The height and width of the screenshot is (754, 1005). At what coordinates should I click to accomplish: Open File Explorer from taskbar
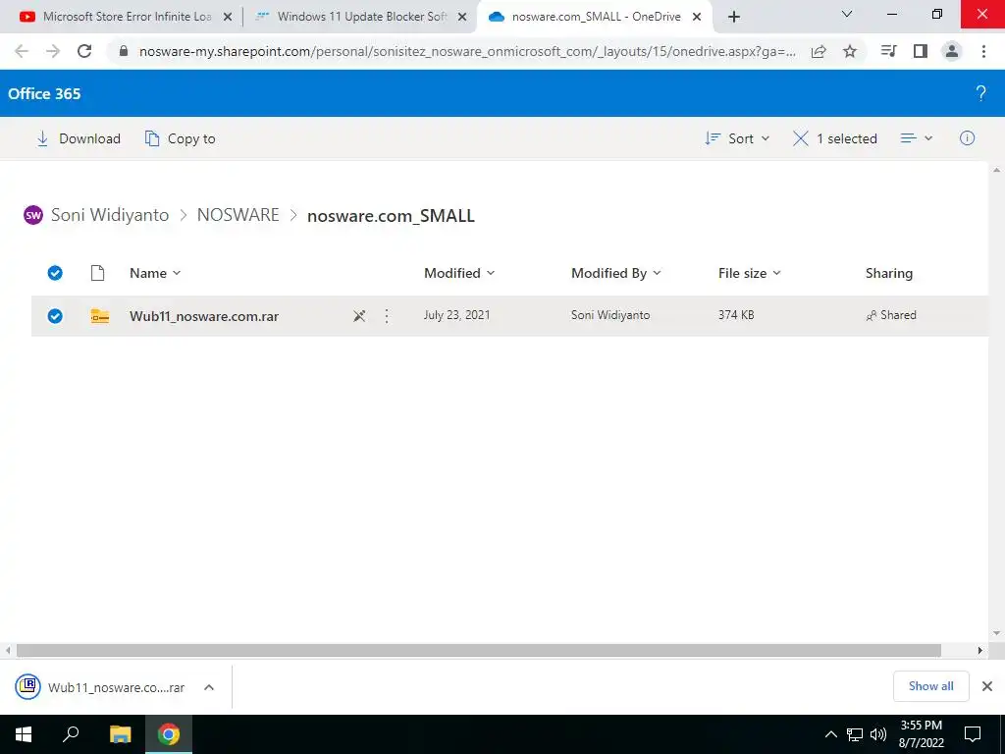[x=120, y=734]
